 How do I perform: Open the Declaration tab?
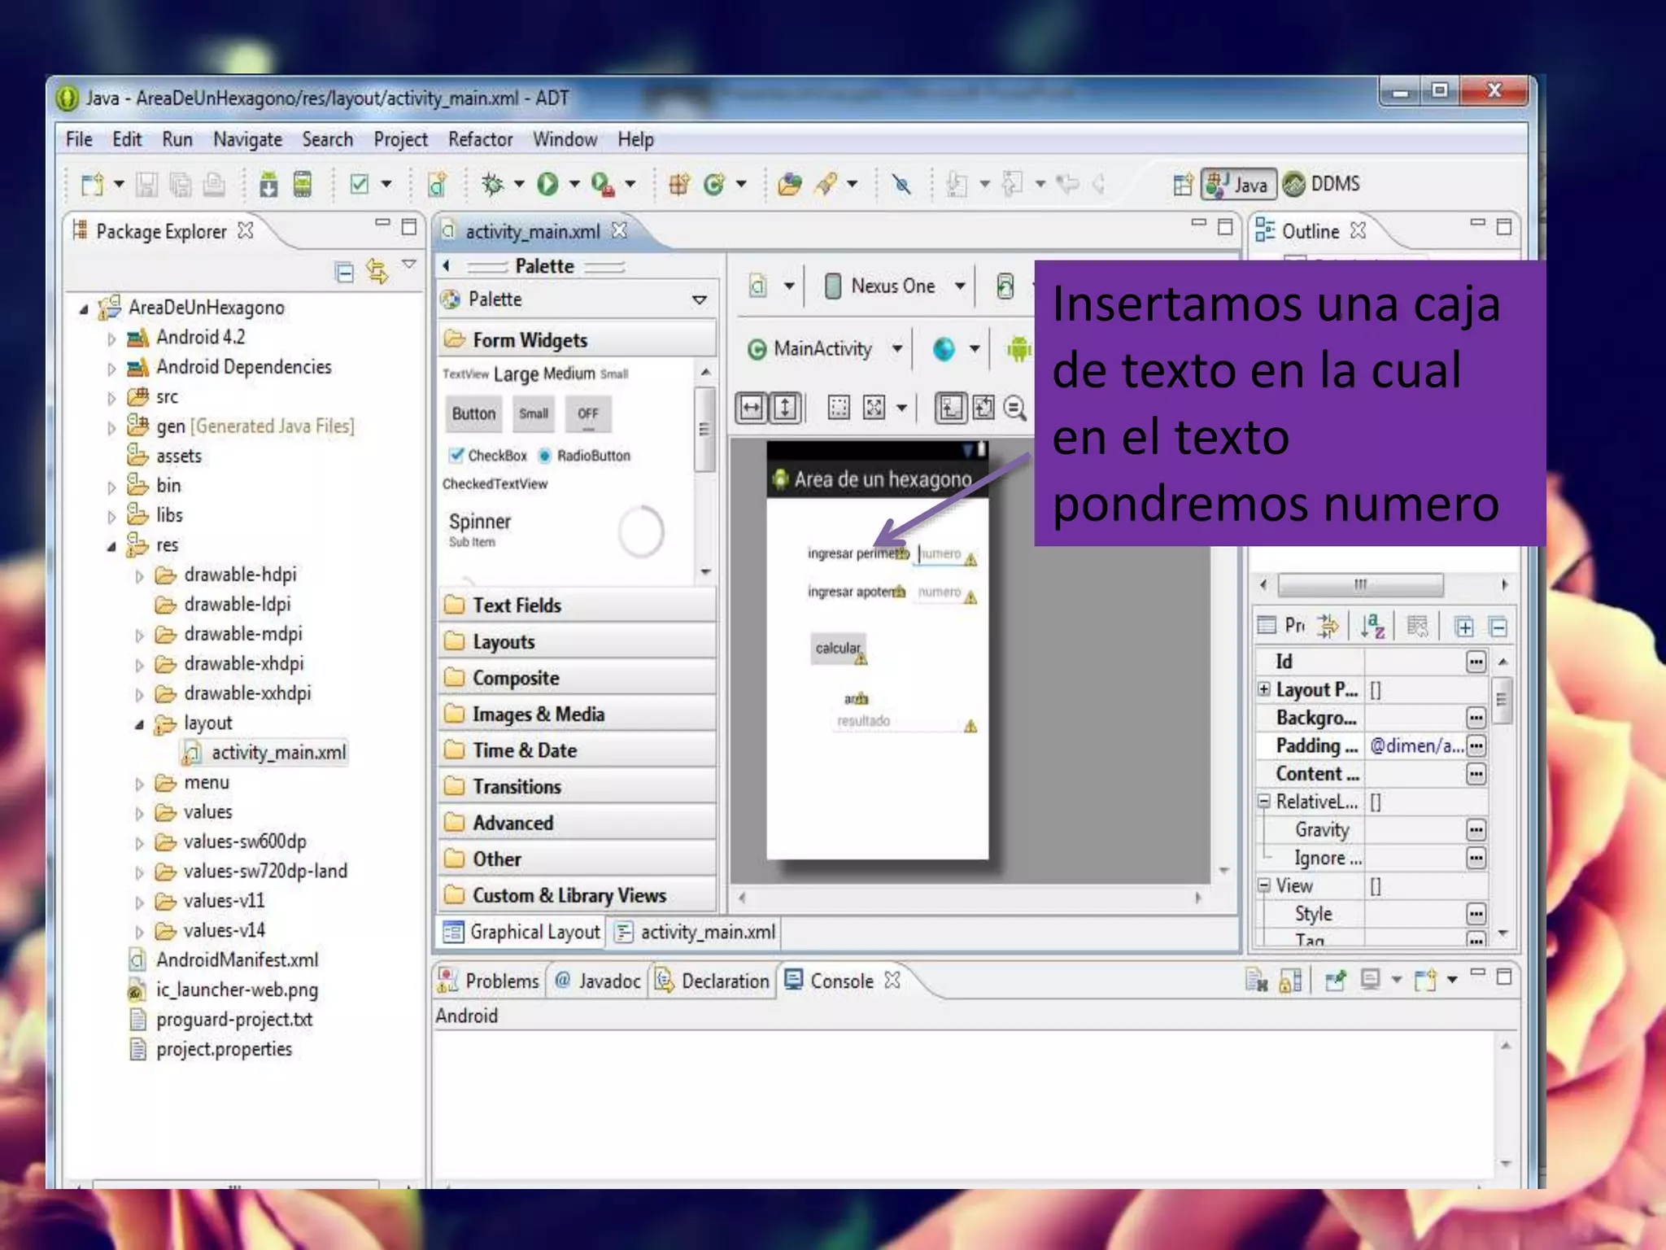coord(713,981)
